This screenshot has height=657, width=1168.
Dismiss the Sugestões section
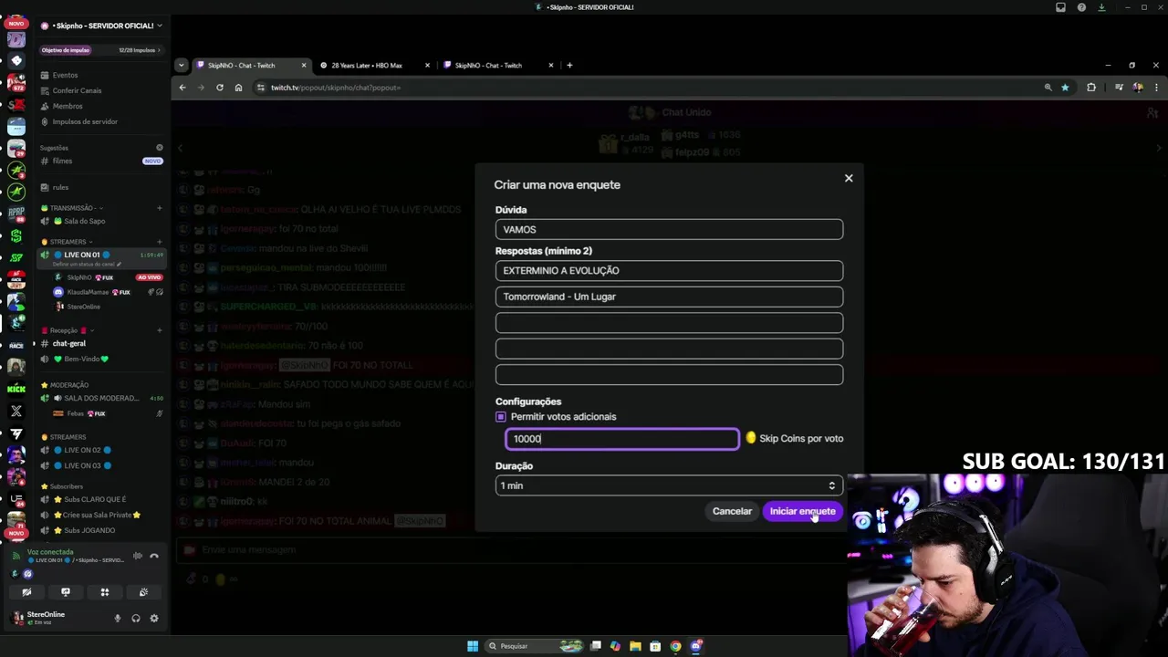pyautogui.click(x=159, y=148)
